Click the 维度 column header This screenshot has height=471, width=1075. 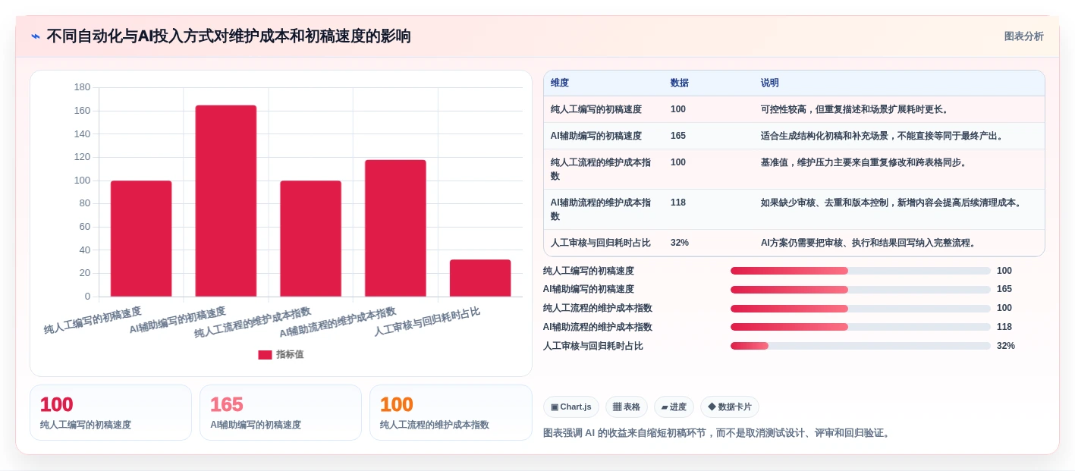click(560, 83)
